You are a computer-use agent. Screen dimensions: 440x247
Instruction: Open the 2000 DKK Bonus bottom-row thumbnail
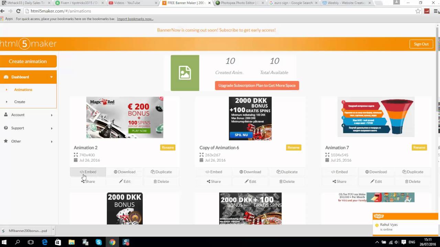[125, 209]
